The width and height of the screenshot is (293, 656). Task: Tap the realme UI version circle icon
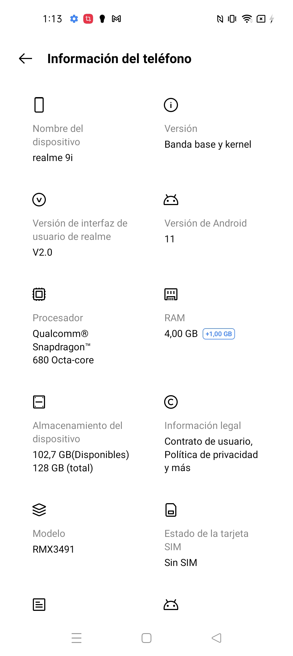(x=39, y=200)
